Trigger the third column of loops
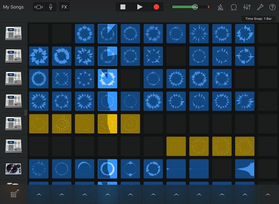Image resolution: width=279 pixels, height=204 pixels. click(x=85, y=194)
